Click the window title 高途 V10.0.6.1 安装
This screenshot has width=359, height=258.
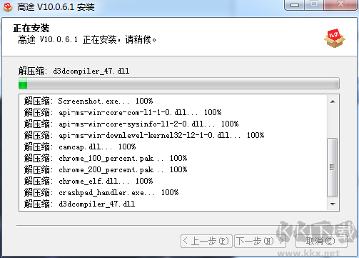coord(56,7)
